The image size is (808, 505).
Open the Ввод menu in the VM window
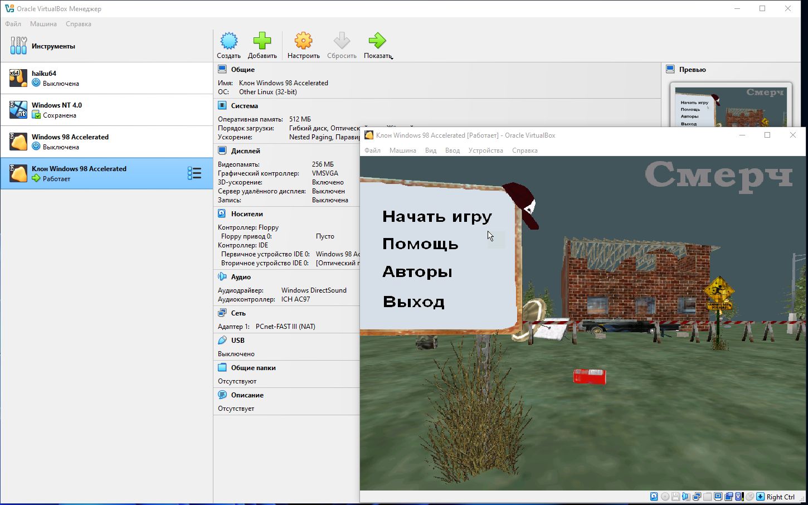(x=452, y=150)
